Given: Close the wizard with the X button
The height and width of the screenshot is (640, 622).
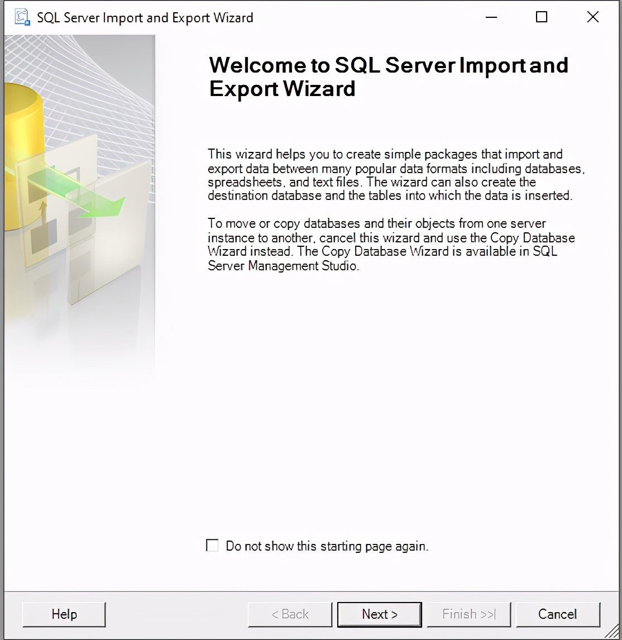Looking at the screenshot, I should coord(593,17).
